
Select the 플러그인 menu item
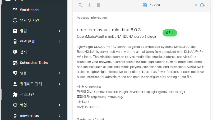coord(34,94)
